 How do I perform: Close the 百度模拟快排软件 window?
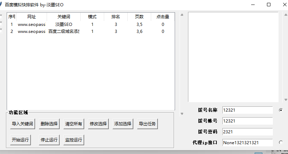(x=284, y=5)
